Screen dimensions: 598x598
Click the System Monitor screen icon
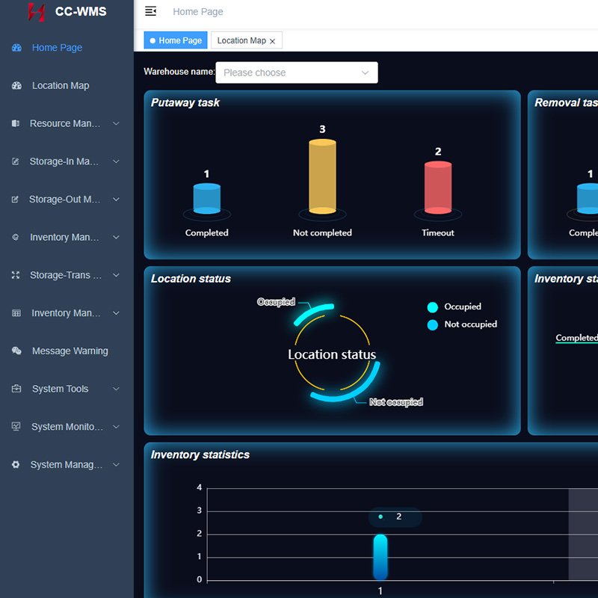pyautogui.click(x=16, y=427)
